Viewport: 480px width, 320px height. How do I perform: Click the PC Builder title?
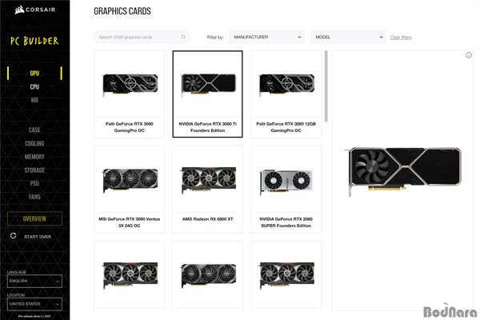point(34,41)
